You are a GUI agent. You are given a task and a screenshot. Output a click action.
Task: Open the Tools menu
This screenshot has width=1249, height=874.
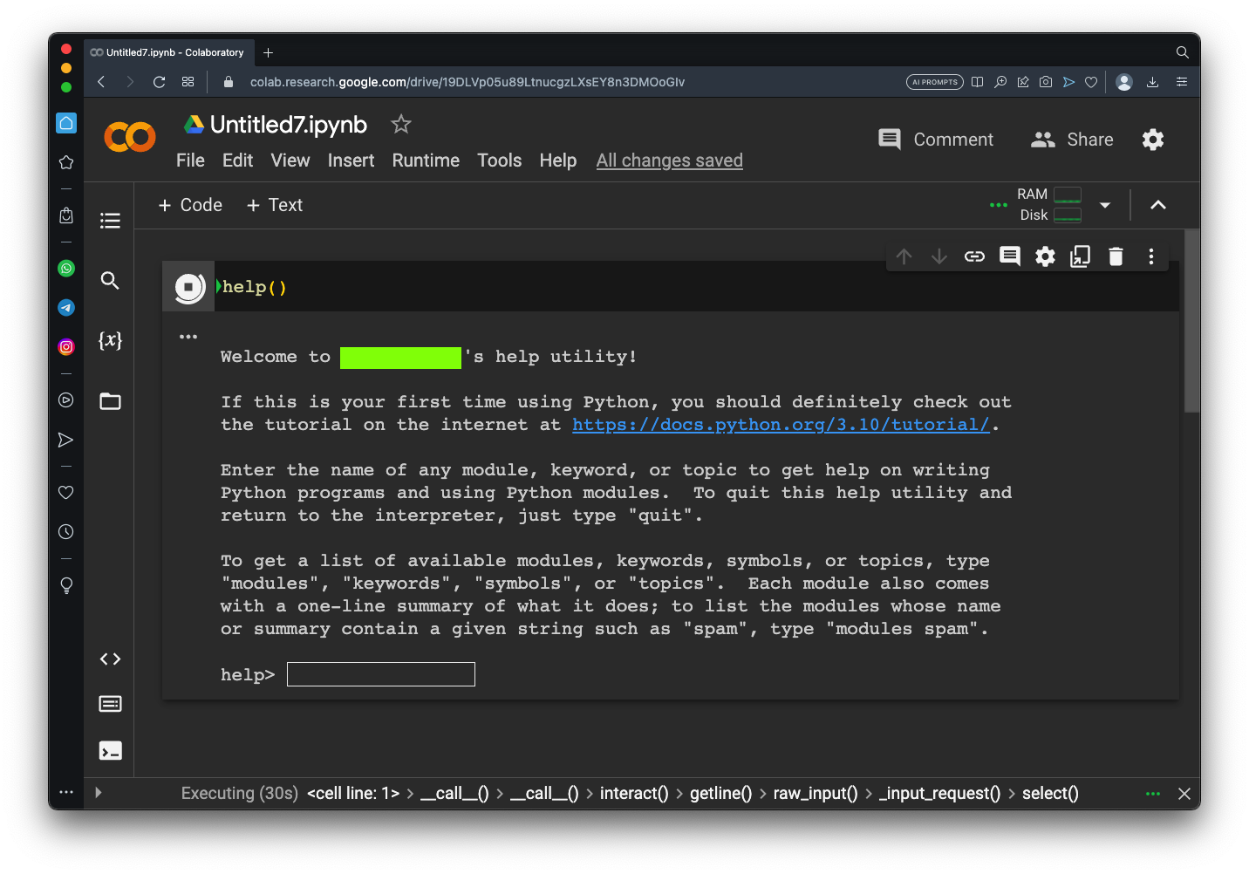click(500, 160)
